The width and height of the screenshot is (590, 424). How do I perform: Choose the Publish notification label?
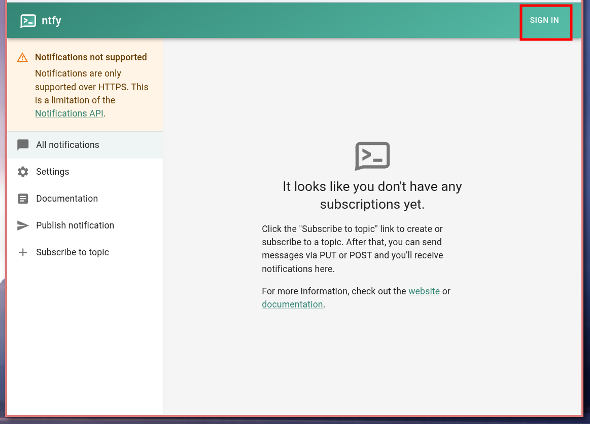click(x=75, y=225)
